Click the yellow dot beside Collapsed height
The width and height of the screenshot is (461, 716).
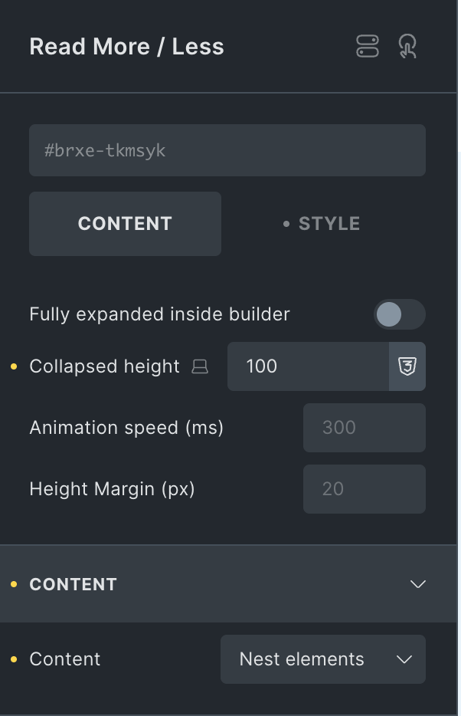[x=14, y=367]
